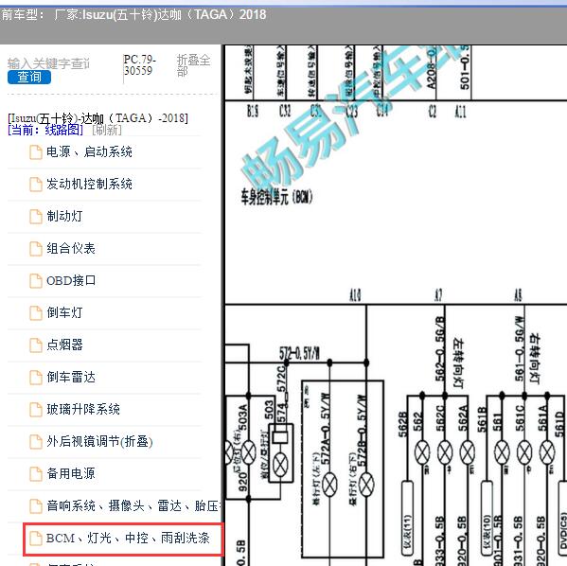Click document icon beside 音响系统 entry

(x=36, y=506)
